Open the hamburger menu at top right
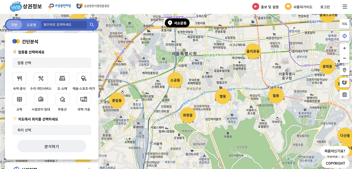 tap(345, 7)
